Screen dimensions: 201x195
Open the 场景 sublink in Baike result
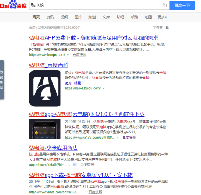tap(78, 83)
